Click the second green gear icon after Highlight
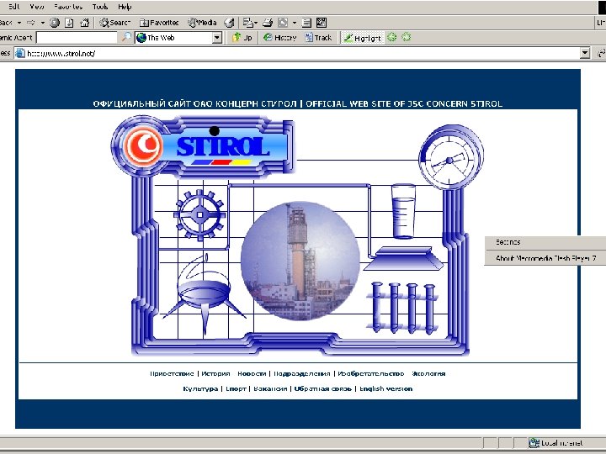 pyautogui.click(x=407, y=38)
